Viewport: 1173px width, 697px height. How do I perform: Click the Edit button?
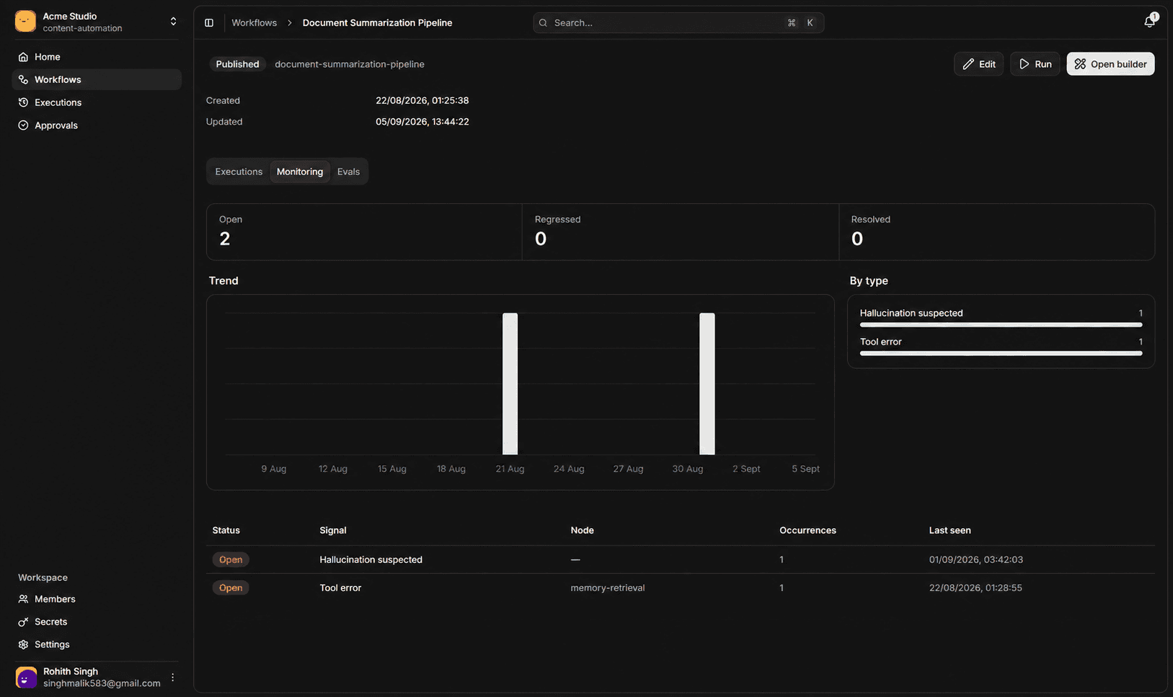(x=978, y=64)
